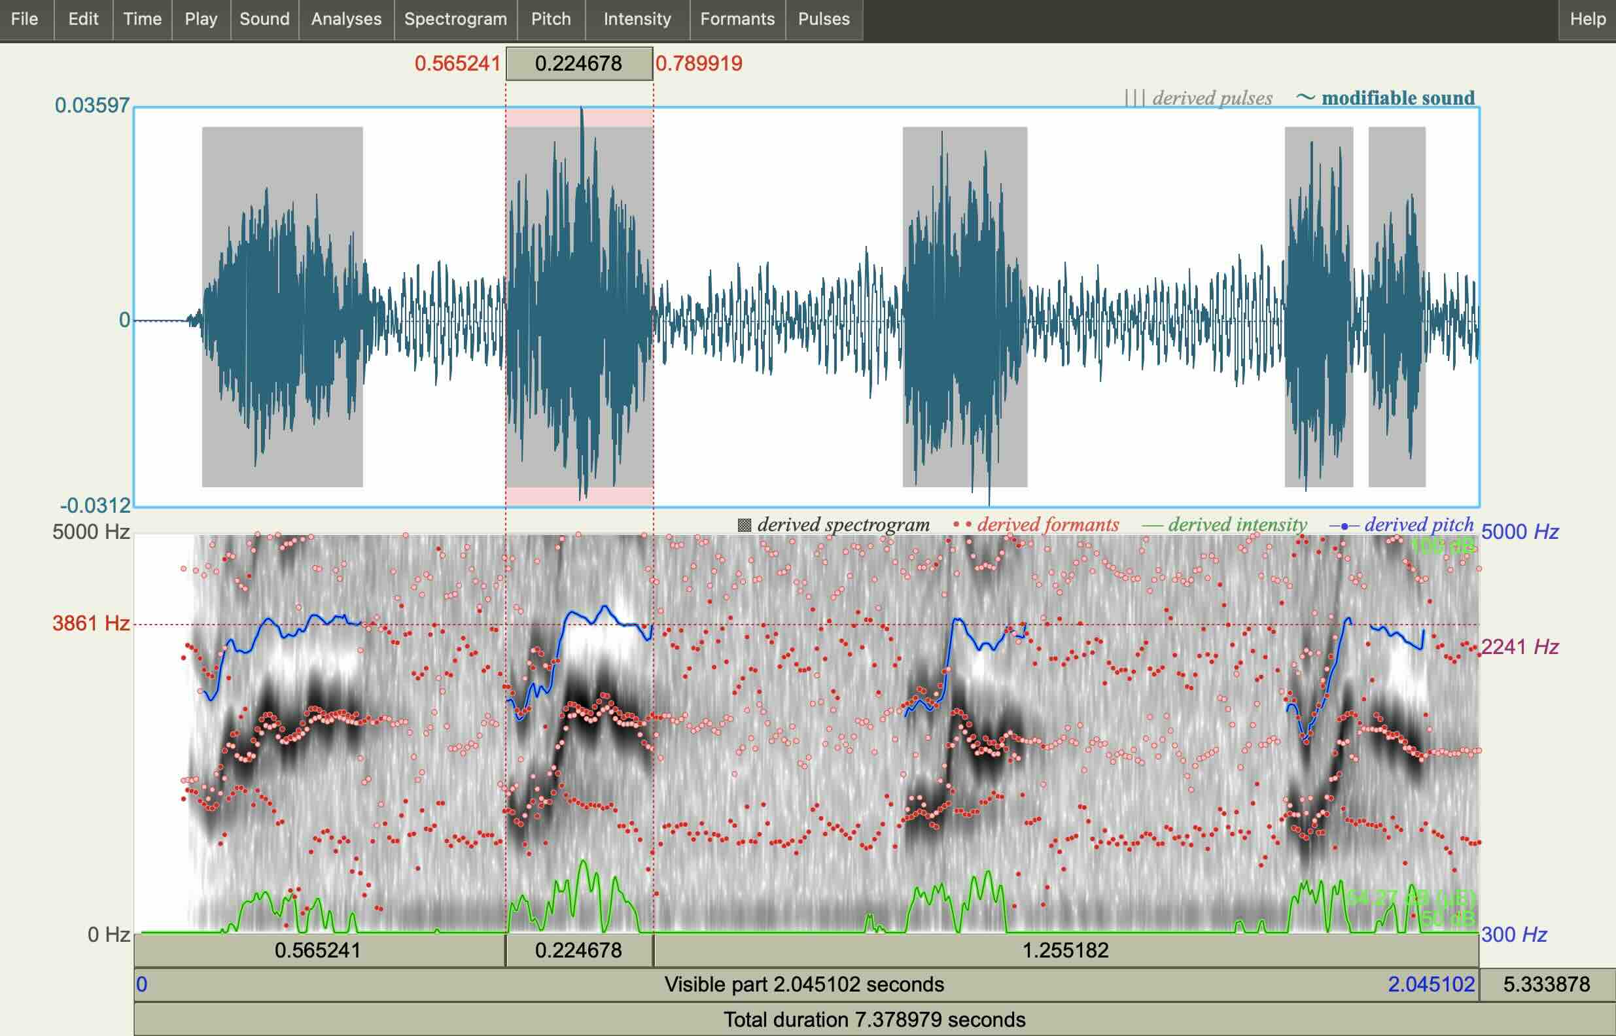Click the selected pink region in the waveform
This screenshot has height=1036, width=1616.
tap(579, 307)
